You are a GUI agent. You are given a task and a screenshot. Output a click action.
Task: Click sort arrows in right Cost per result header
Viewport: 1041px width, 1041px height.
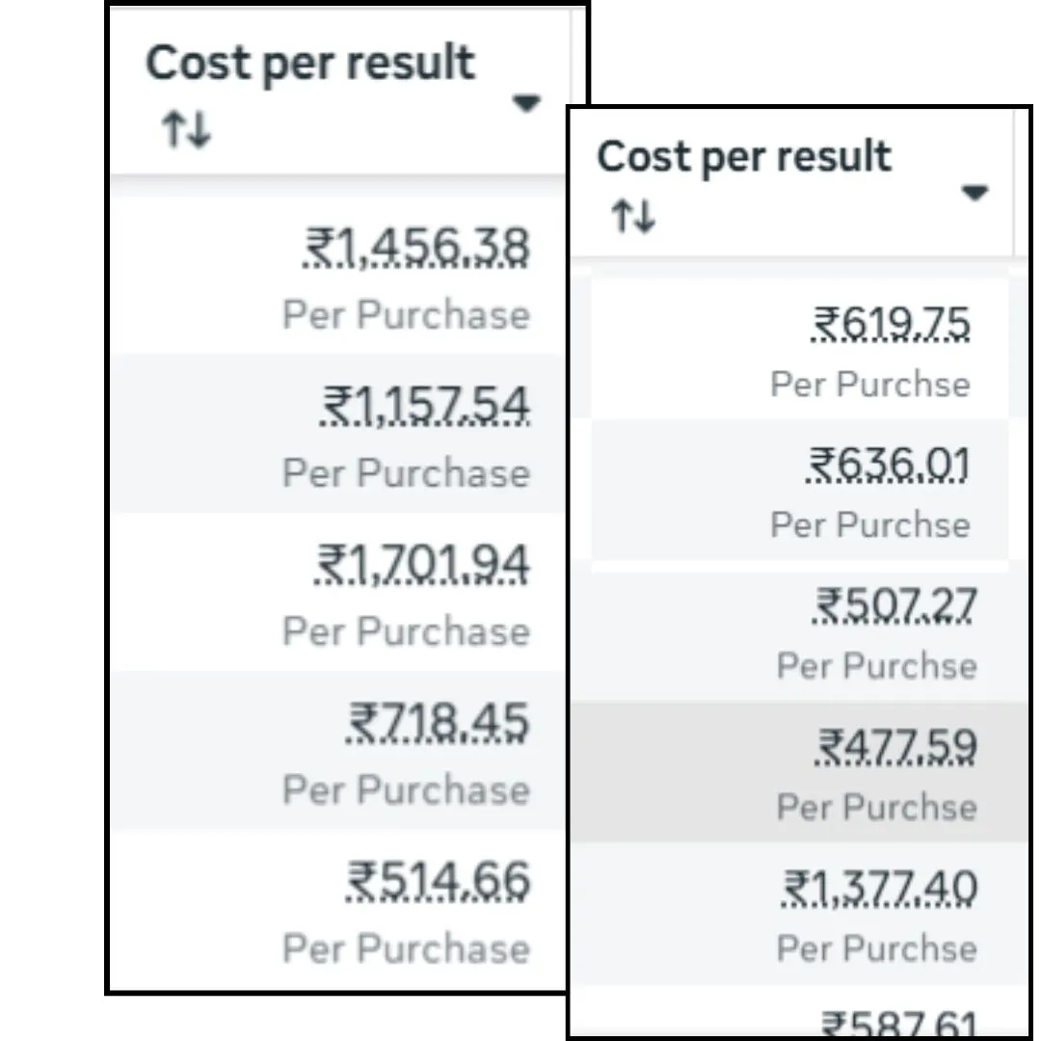pos(634,218)
